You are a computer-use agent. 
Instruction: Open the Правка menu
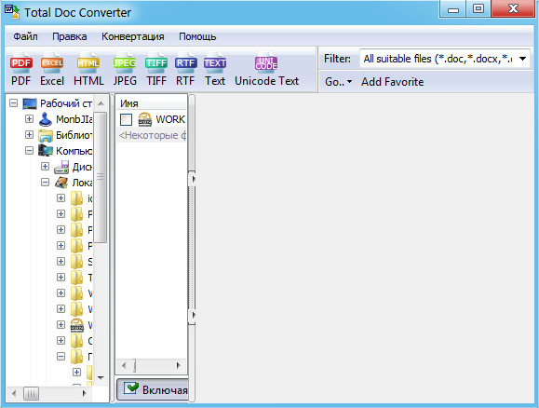pos(70,36)
